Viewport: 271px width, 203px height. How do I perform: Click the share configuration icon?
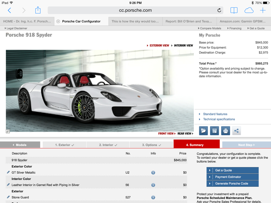click(x=236, y=131)
